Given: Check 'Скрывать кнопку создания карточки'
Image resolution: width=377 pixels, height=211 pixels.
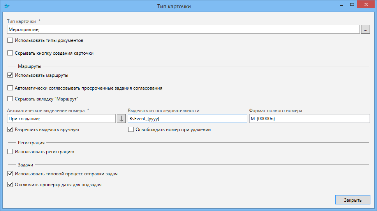Looking at the screenshot, I should click(10, 53).
